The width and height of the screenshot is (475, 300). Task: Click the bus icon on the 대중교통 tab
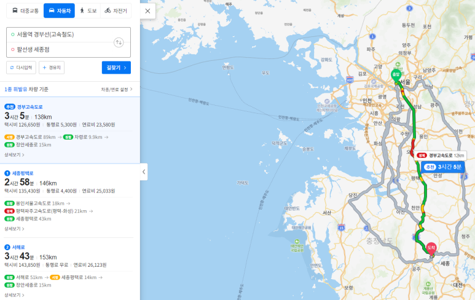15,10
